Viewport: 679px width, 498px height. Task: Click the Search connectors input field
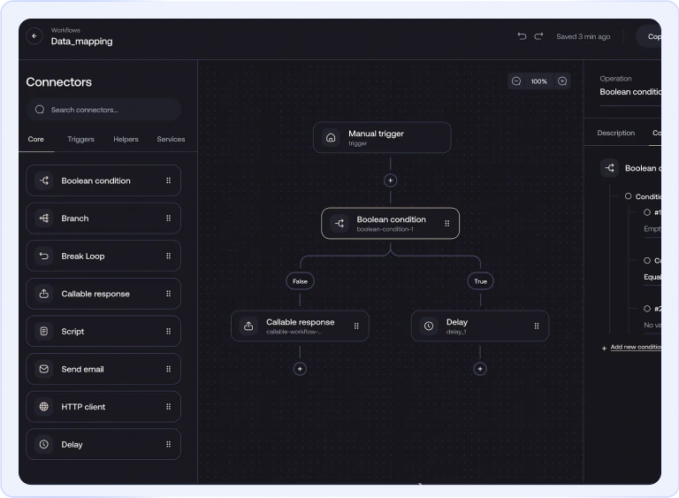103,110
